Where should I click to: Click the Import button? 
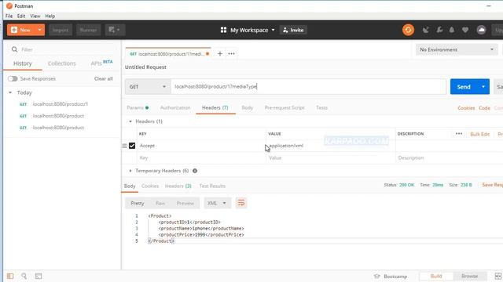pos(61,30)
